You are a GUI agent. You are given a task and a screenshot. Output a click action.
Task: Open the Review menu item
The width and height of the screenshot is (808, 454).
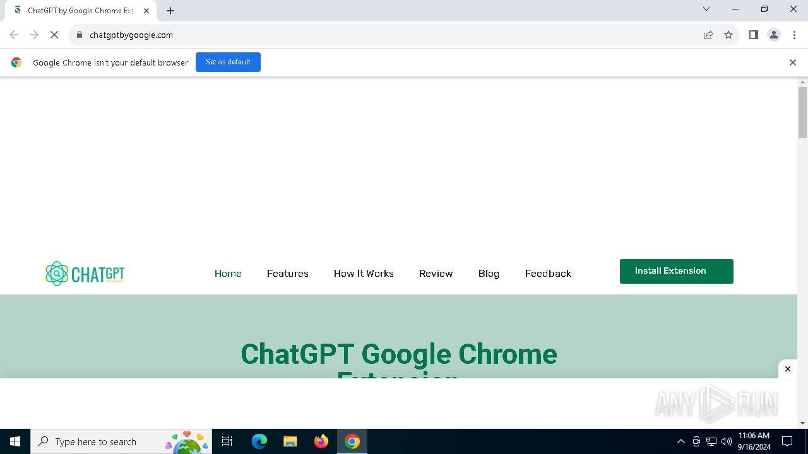436,274
